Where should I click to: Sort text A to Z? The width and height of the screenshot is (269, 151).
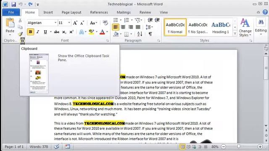pos(140,34)
